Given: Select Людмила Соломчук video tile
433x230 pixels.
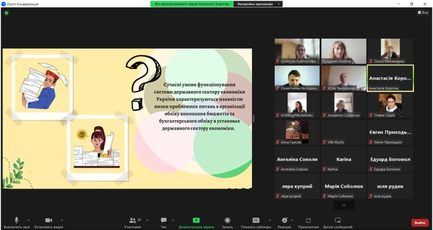Looking at the screenshot, I should click(344, 105).
